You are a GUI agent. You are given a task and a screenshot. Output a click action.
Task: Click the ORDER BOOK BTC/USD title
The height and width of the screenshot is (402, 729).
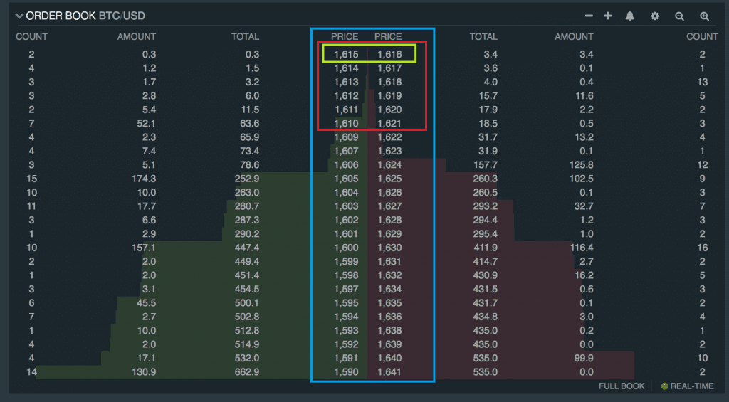click(86, 16)
